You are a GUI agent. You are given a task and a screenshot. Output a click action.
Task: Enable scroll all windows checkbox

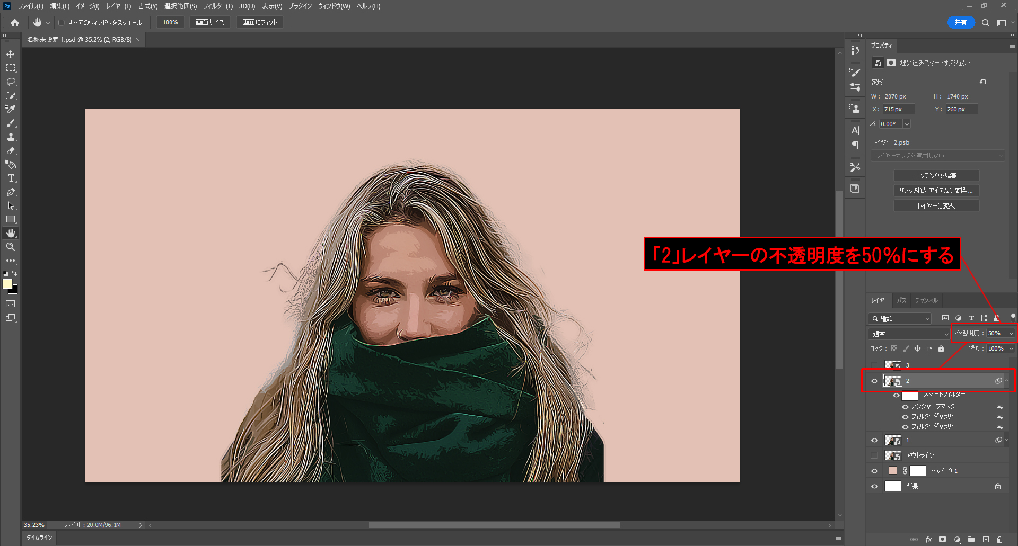click(62, 23)
